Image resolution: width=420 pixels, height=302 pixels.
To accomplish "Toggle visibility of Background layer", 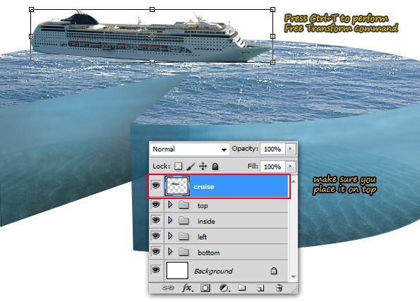I will tap(156, 270).
